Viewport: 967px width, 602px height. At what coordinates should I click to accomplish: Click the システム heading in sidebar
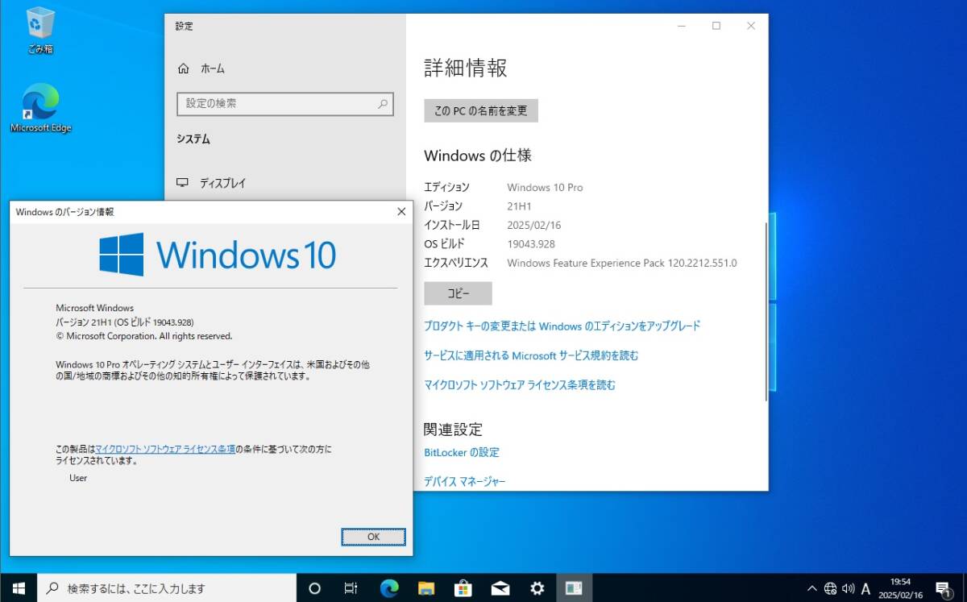[x=193, y=139]
